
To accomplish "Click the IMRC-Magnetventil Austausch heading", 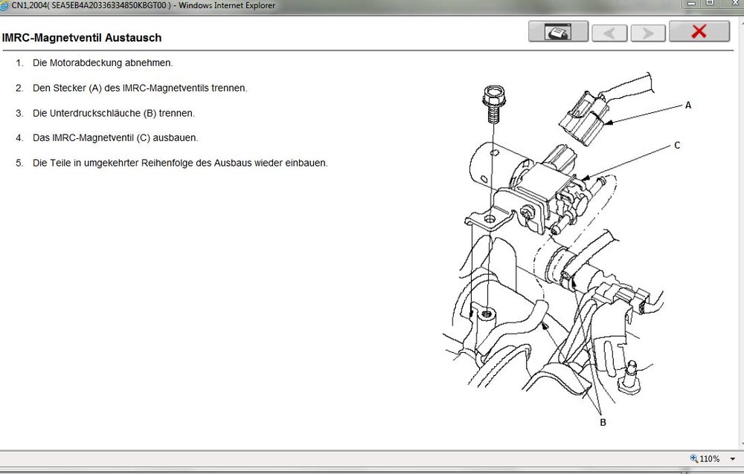I will (x=82, y=37).
